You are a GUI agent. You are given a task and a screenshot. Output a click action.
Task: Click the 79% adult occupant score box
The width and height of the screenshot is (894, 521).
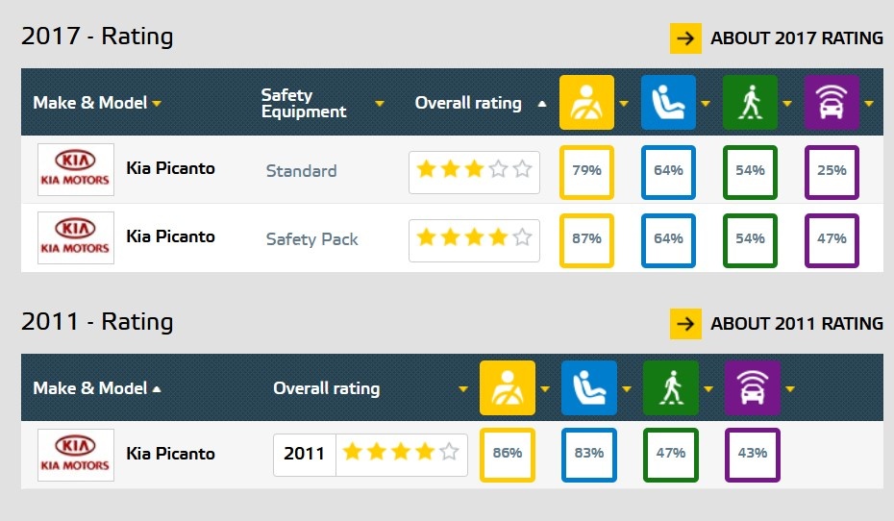coord(586,171)
